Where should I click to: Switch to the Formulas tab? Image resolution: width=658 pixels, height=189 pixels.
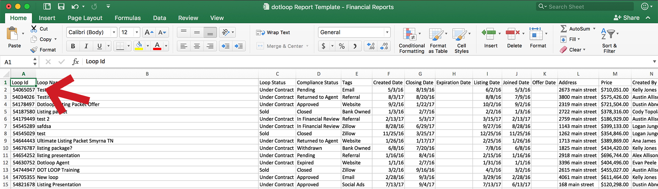coord(127,18)
